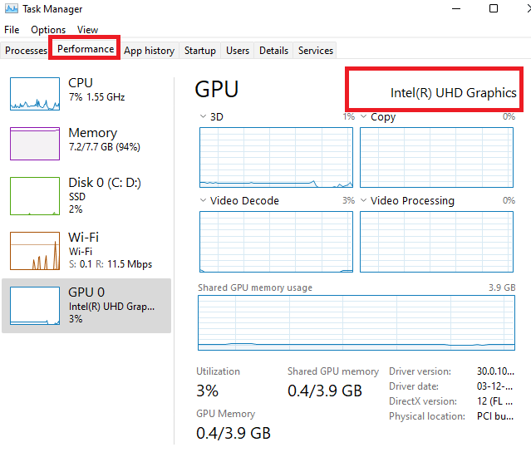Open Disk 0 performance in sidebar
The width and height of the screenshot is (531, 457).
point(35,196)
